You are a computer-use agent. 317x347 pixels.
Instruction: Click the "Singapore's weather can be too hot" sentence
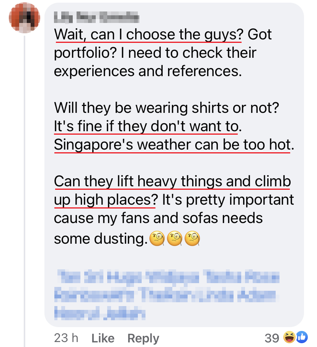[172, 145]
